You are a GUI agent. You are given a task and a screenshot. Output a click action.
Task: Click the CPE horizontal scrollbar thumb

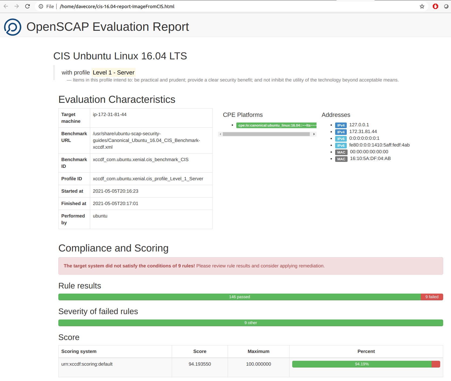(266, 134)
